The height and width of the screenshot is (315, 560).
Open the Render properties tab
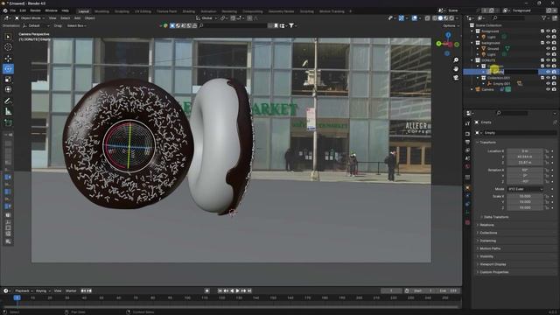click(467, 134)
